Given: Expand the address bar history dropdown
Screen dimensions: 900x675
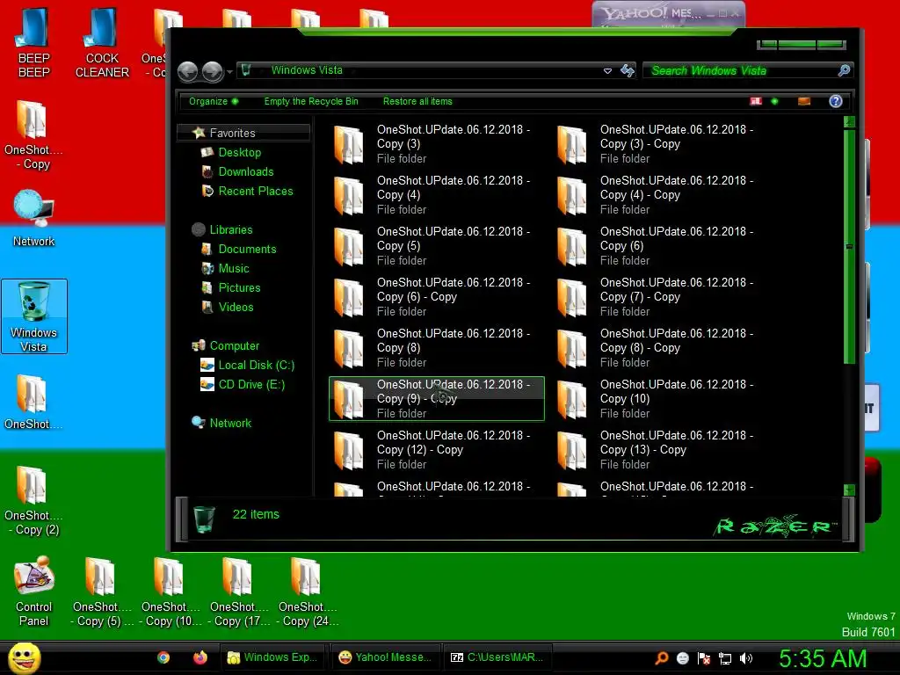Looking at the screenshot, I should pyautogui.click(x=607, y=71).
